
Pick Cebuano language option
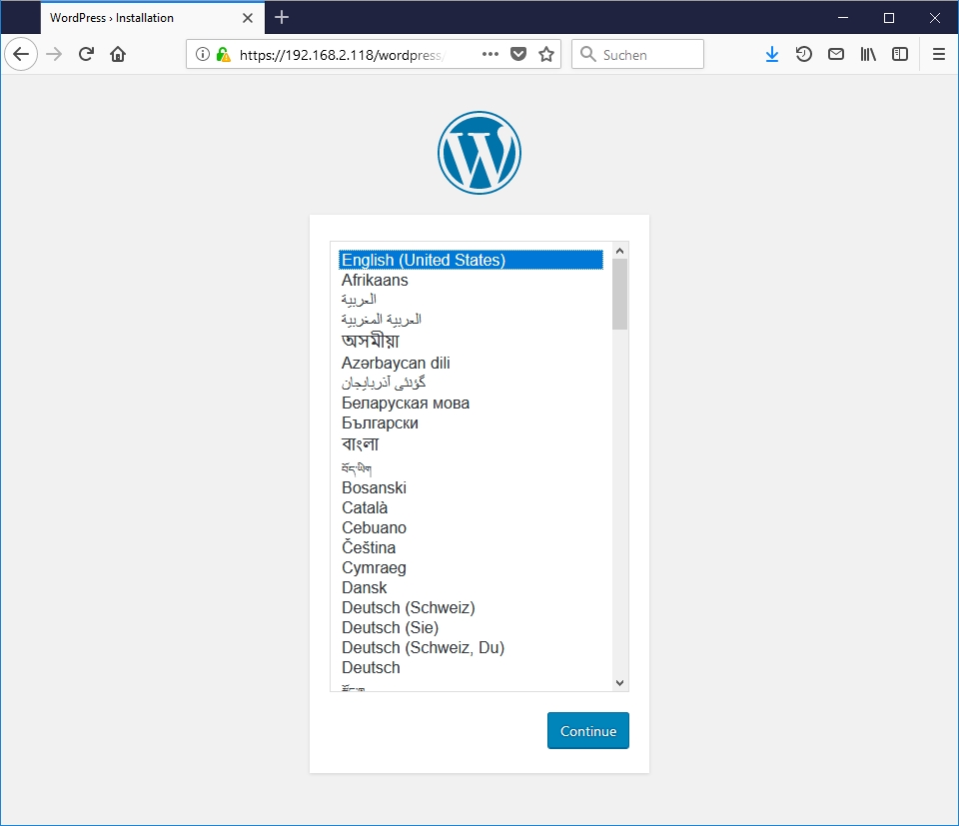(471, 527)
